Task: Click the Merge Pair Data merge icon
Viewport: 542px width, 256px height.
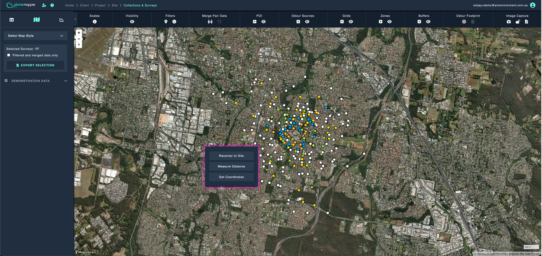Action: 210,22
